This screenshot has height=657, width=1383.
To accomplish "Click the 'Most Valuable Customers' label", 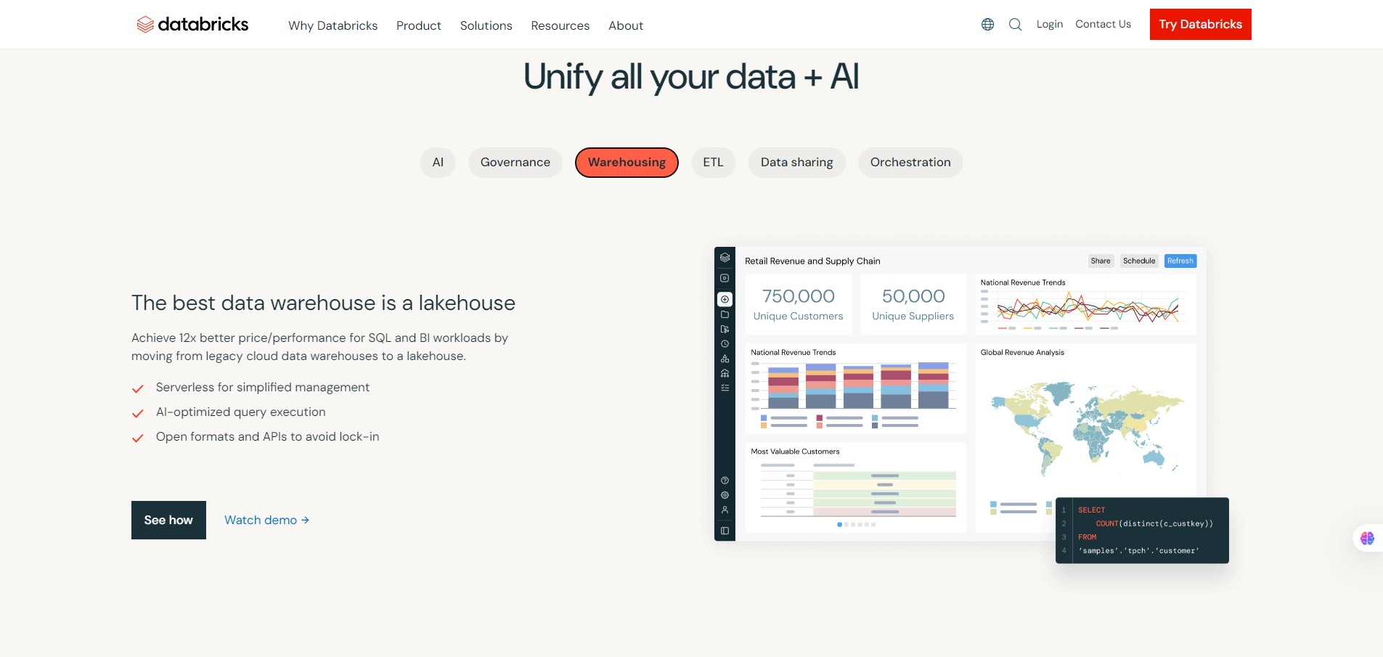I will [795, 452].
